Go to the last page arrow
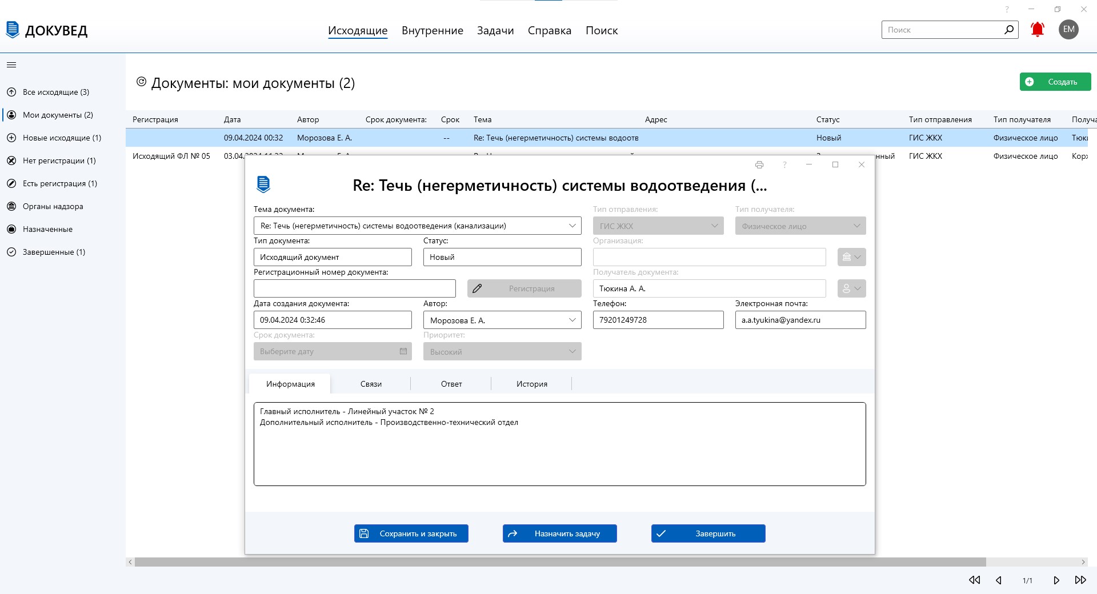Screen dimensions: 1097x594 click(x=1080, y=580)
